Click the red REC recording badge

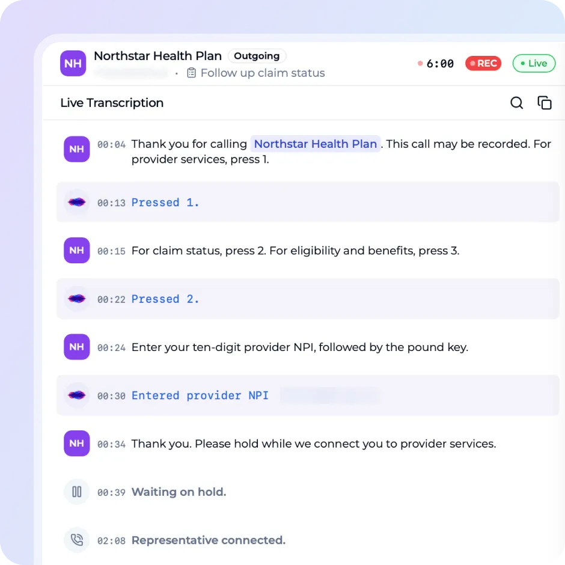coord(483,64)
